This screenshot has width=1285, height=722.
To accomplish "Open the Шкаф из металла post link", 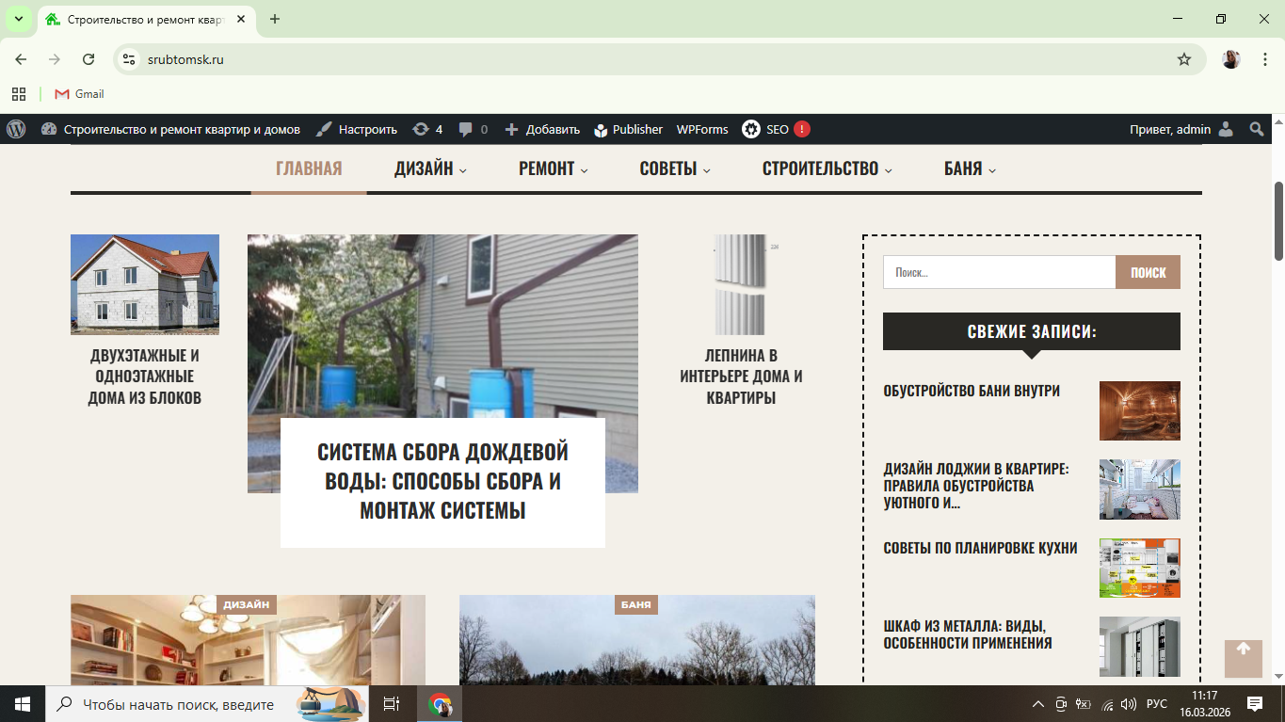I will (x=967, y=634).
